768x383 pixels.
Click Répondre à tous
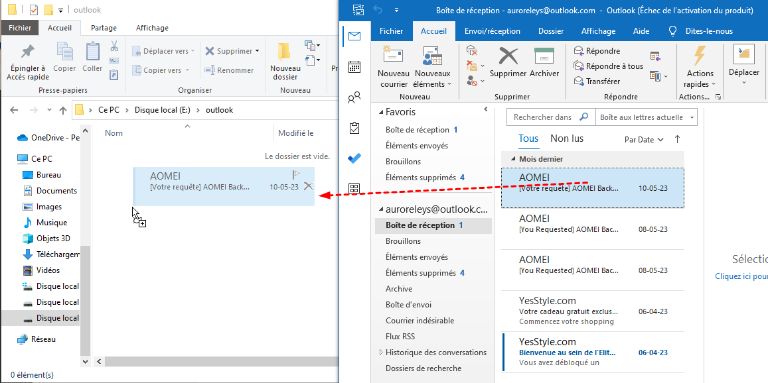tap(609, 66)
